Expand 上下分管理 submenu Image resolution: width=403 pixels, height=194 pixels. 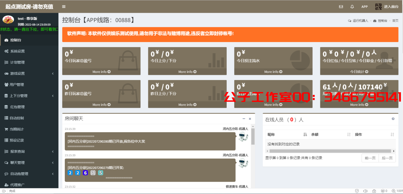click(x=29, y=96)
